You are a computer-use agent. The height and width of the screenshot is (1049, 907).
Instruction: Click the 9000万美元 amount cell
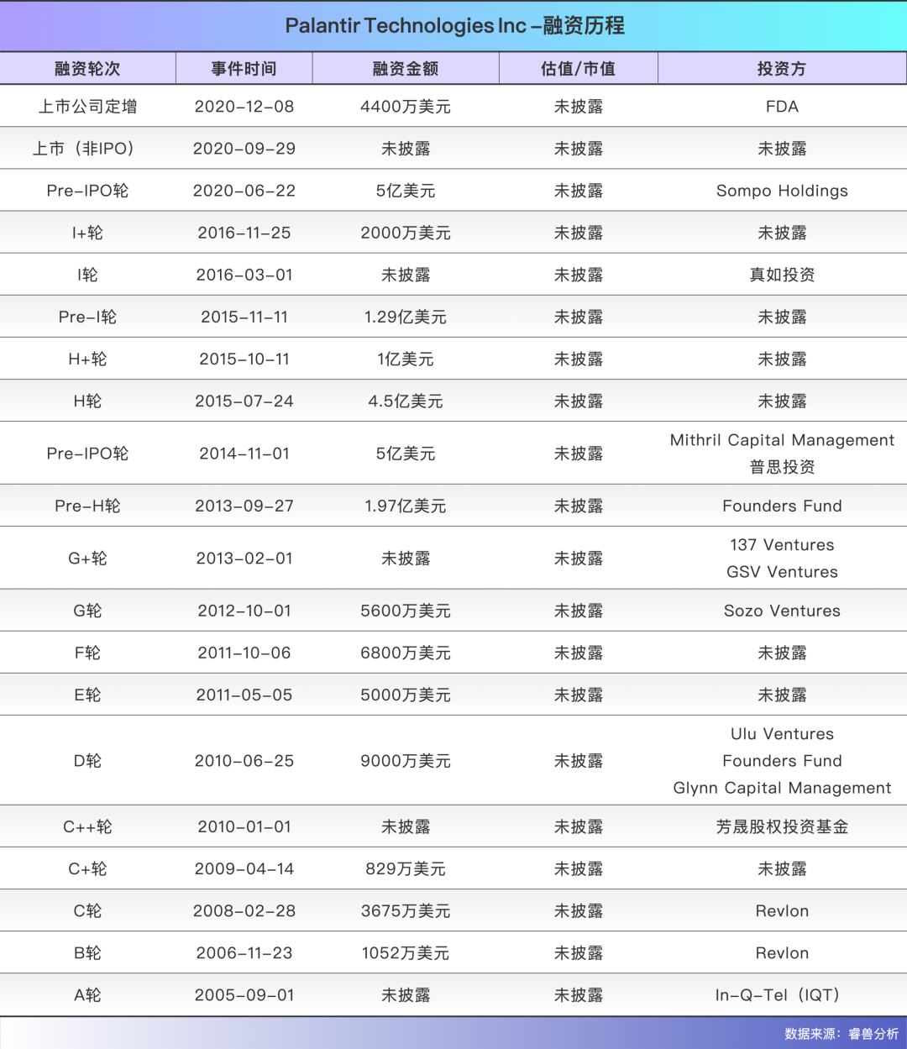(x=406, y=761)
